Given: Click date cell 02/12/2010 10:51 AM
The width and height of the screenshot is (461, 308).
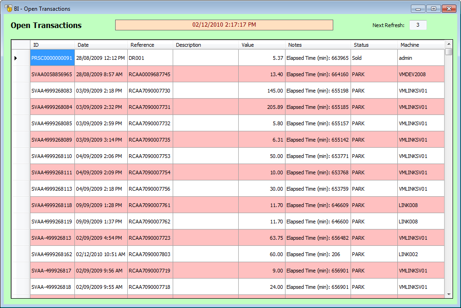Looking at the screenshot, I should tap(101, 254).
